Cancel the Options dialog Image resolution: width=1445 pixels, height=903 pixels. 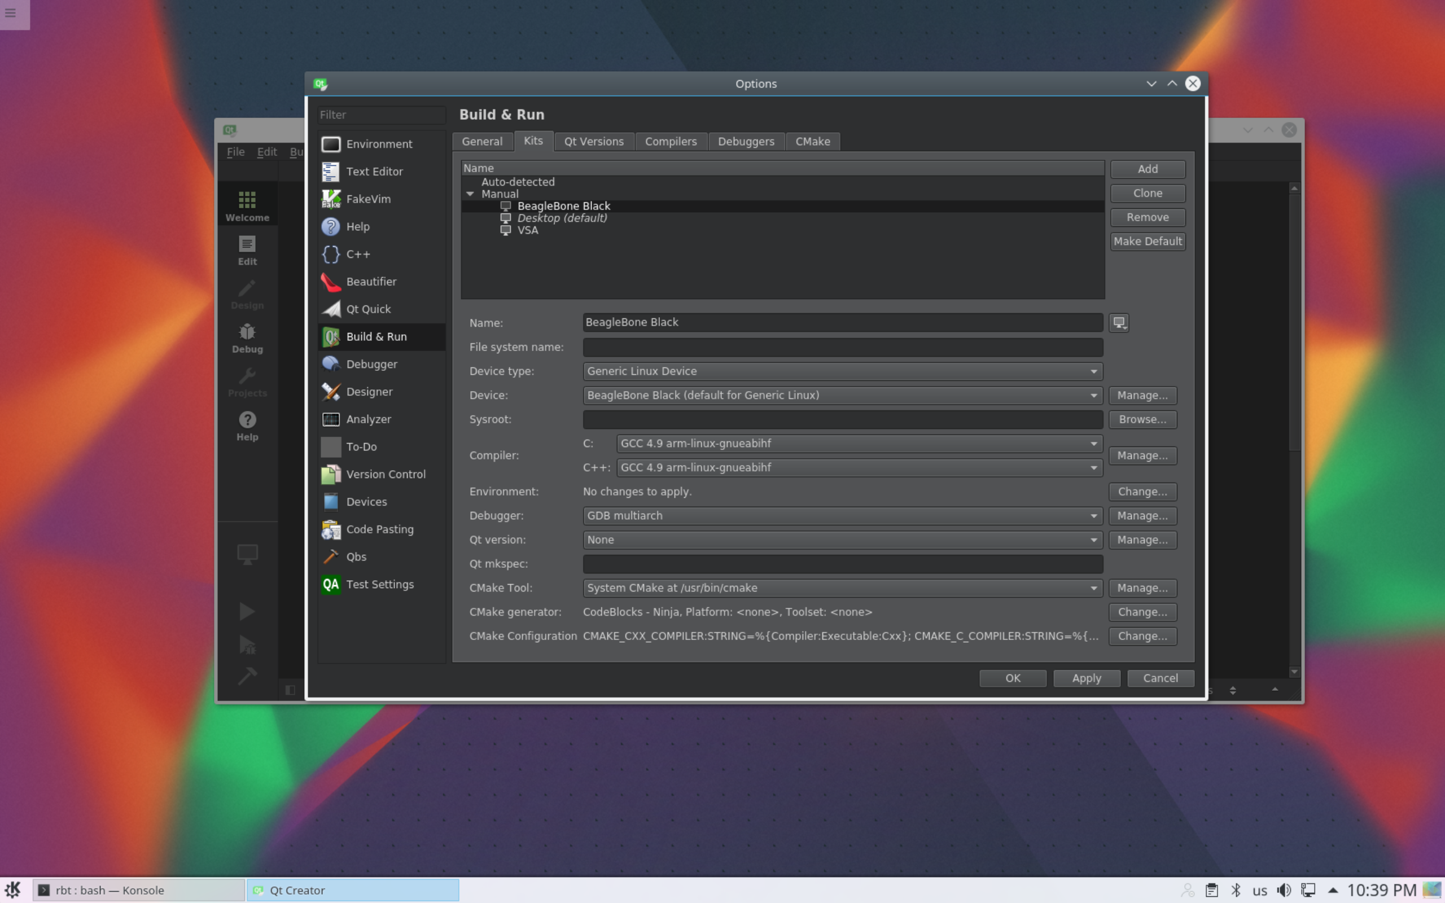coord(1160,678)
